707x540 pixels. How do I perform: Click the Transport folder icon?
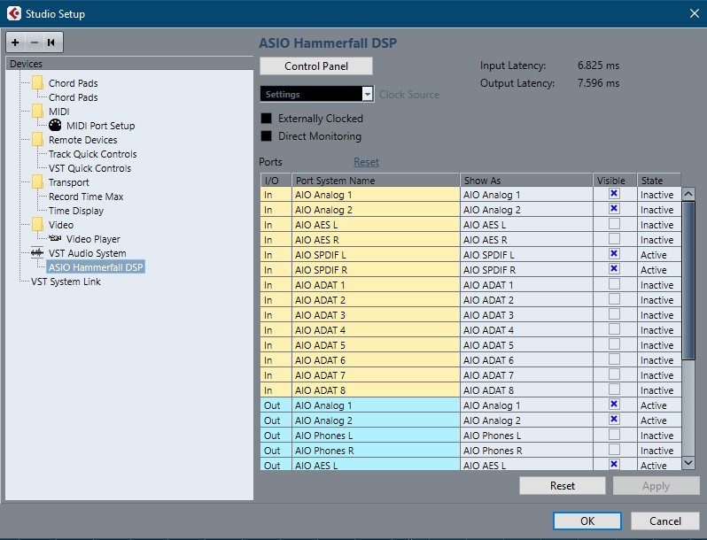37,182
